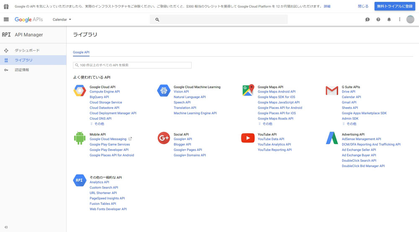
Task: Click the blue free trial signup button
Action: [x=395, y=6]
